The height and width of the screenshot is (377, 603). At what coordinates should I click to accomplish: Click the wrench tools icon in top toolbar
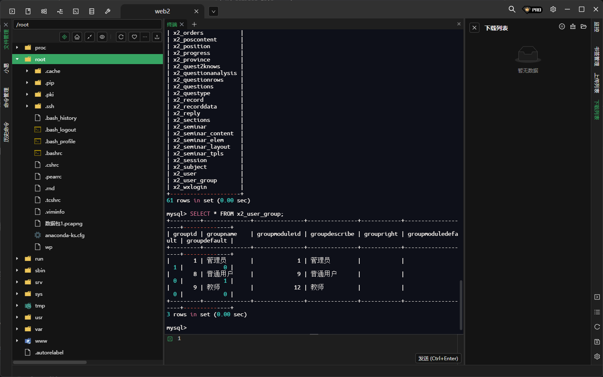[108, 11]
